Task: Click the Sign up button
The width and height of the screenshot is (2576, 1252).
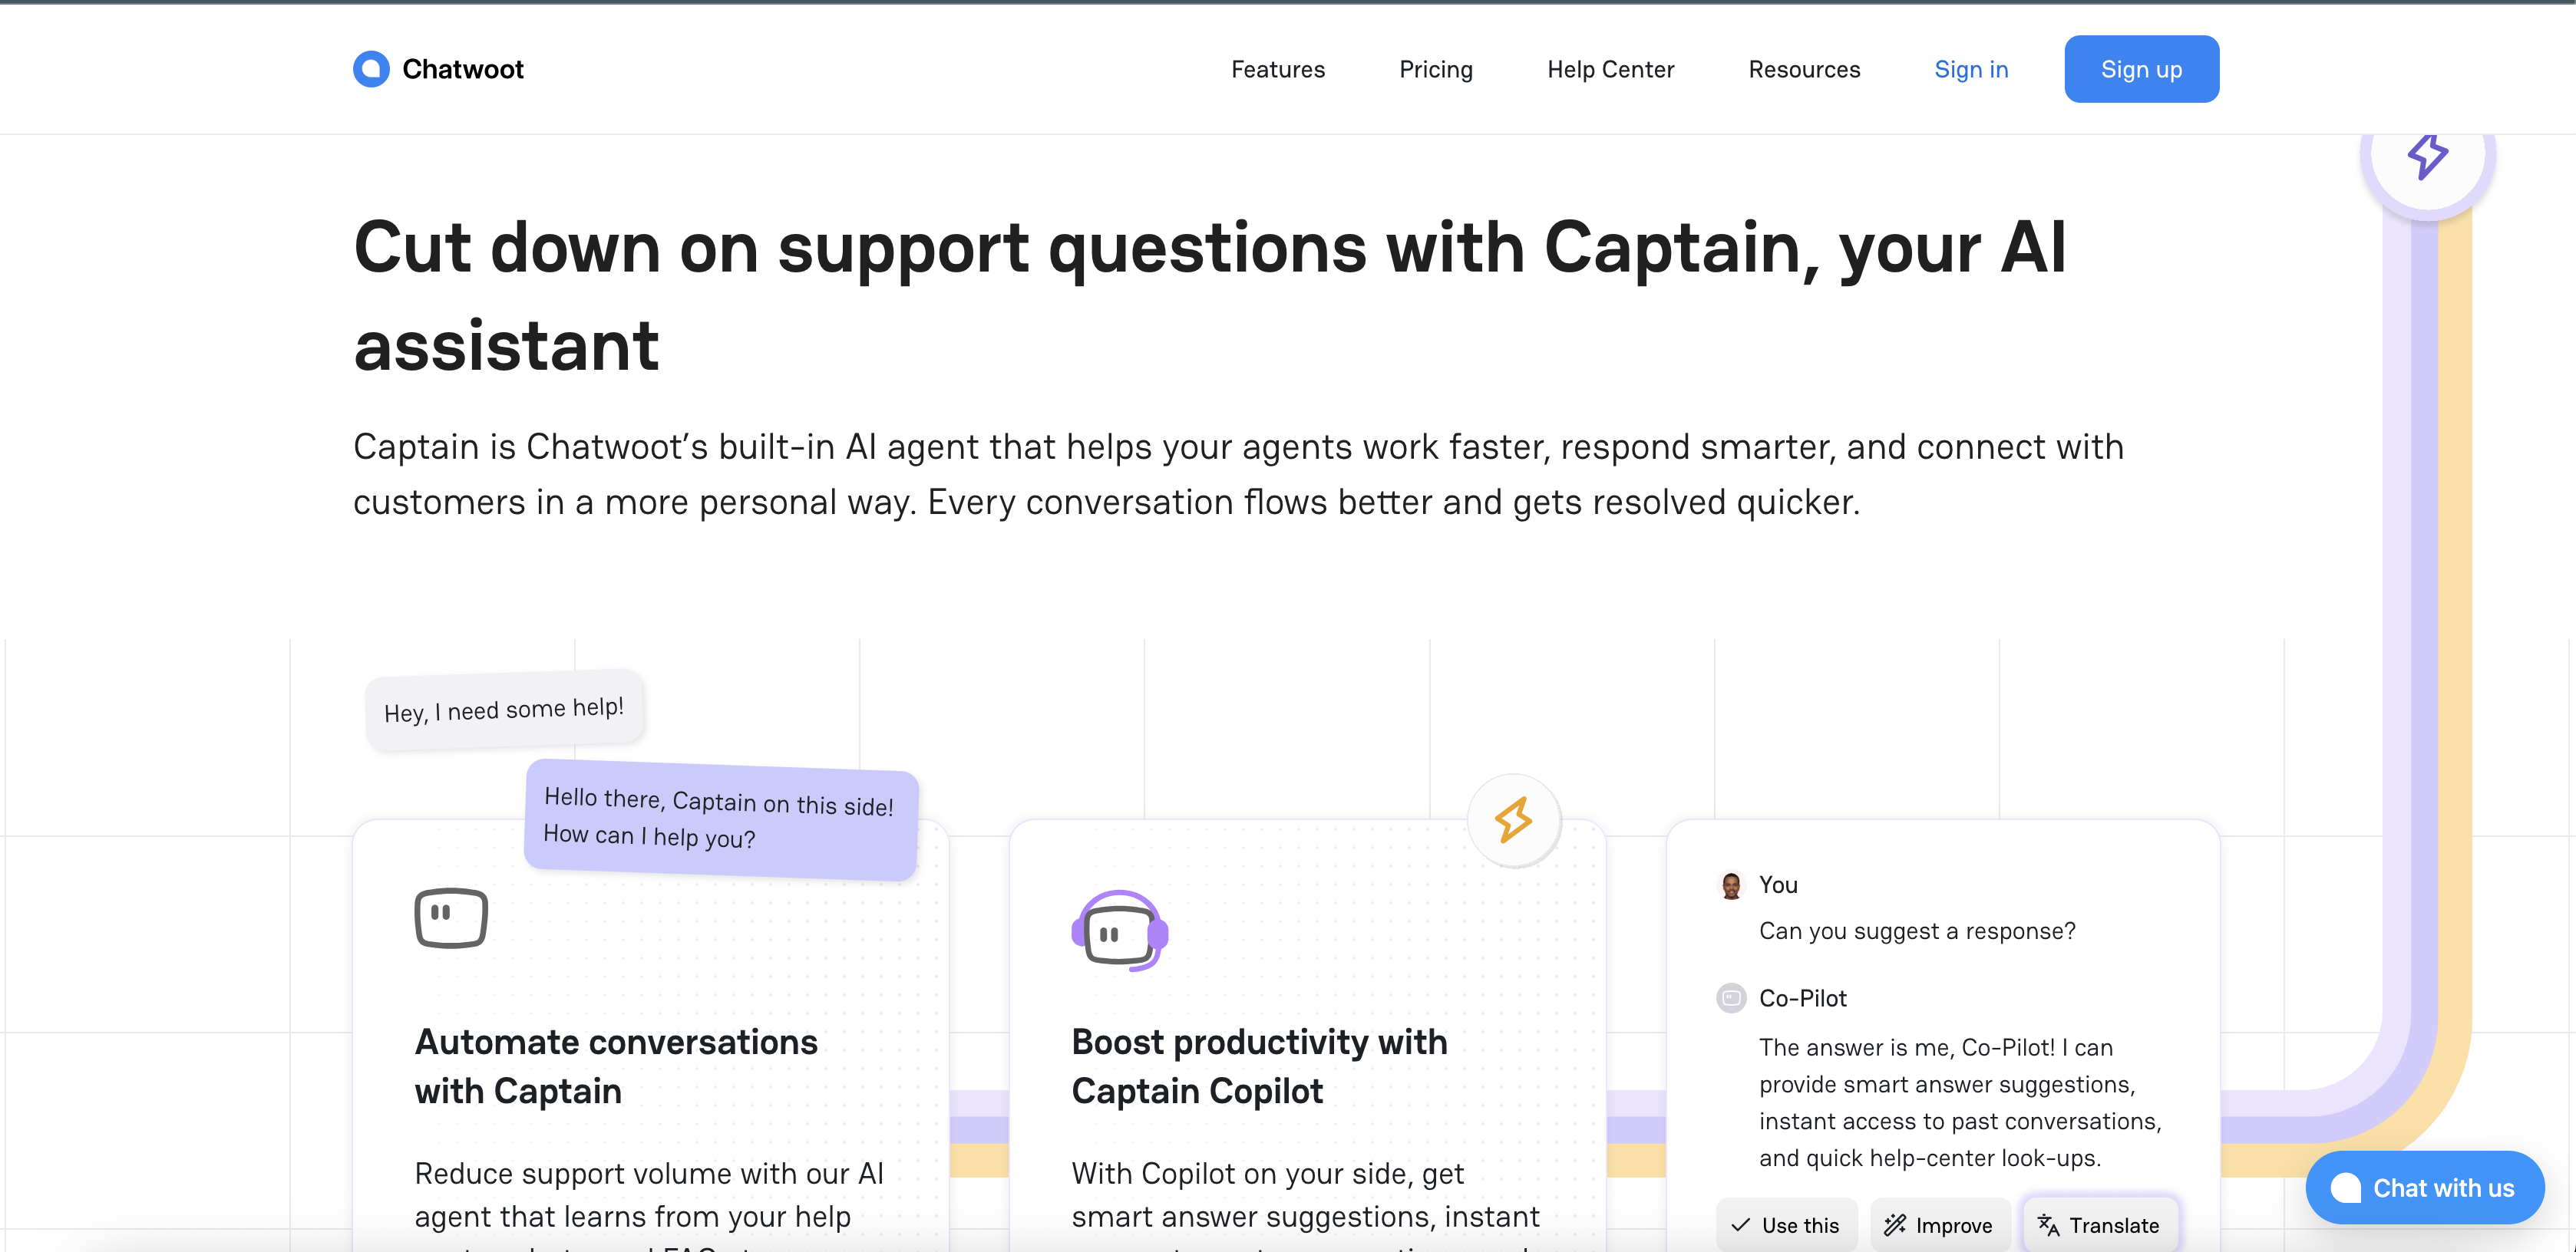Action: point(2141,69)
